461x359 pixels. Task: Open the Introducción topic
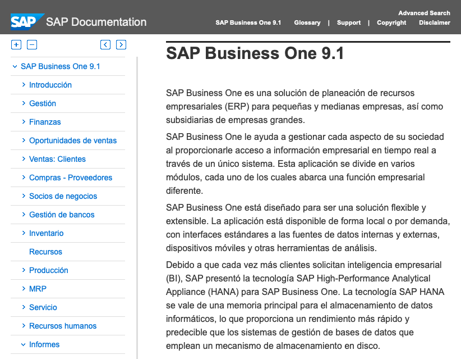click(50, 85)
